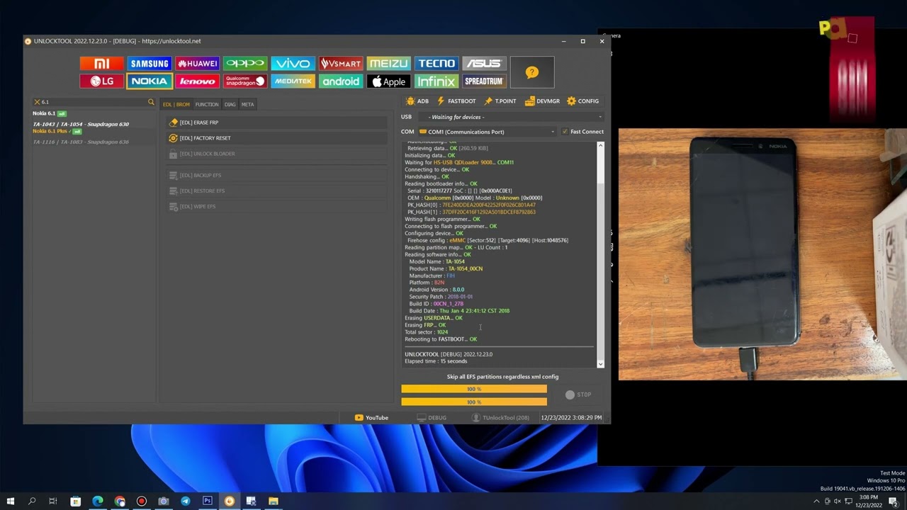Open File Explorer from the taskbar
The width and height of the screenshot is (907, 510).
point(274,501)
